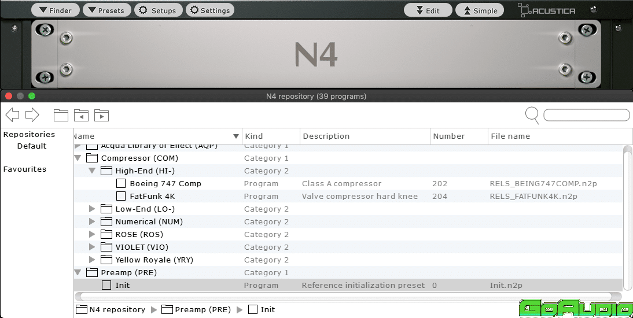Tick the FatFunk 4K program box
Viewport: 633px width, 318px height.
click(x=121, y=196)
